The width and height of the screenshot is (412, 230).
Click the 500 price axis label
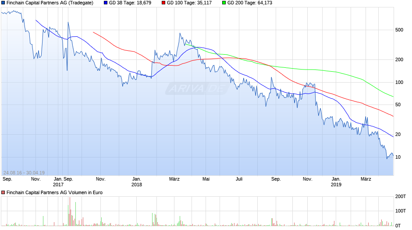point(399,30)
